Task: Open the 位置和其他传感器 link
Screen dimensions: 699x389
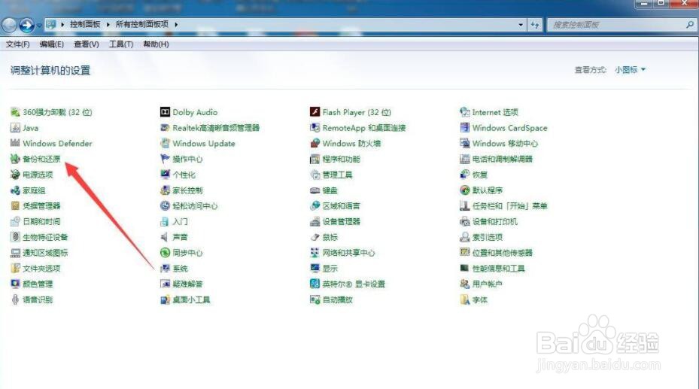Action: 503,253
